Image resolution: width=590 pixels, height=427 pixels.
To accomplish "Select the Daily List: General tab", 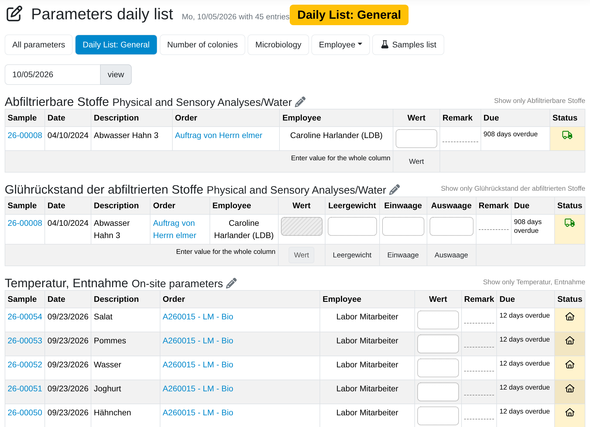I will coord(116,45).
